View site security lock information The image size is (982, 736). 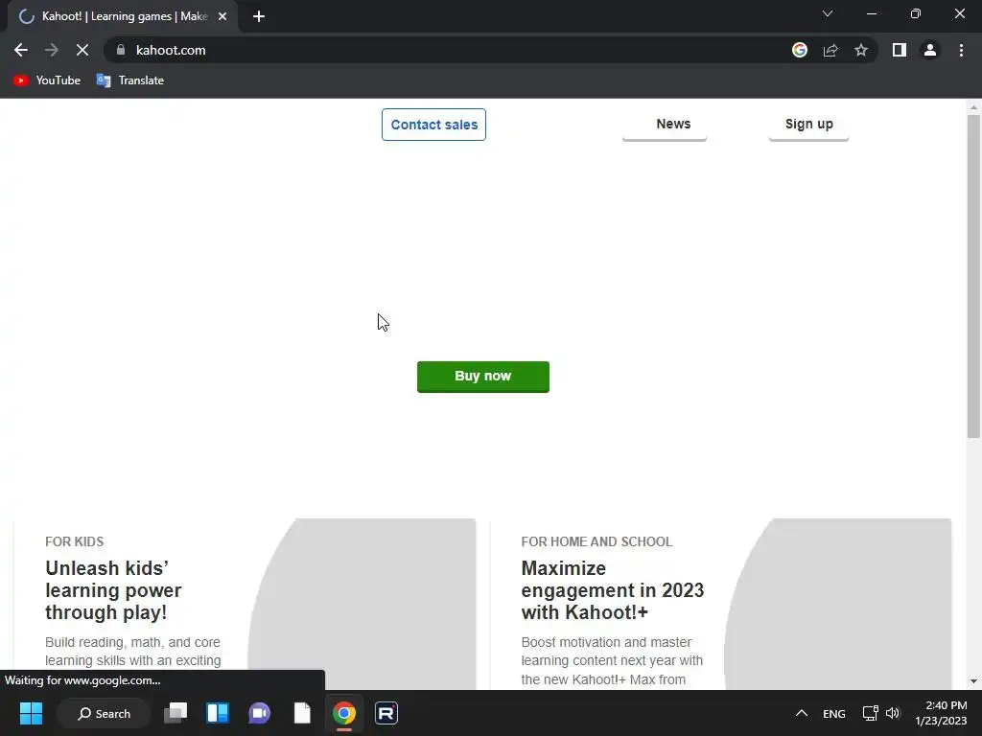point(121,50)
